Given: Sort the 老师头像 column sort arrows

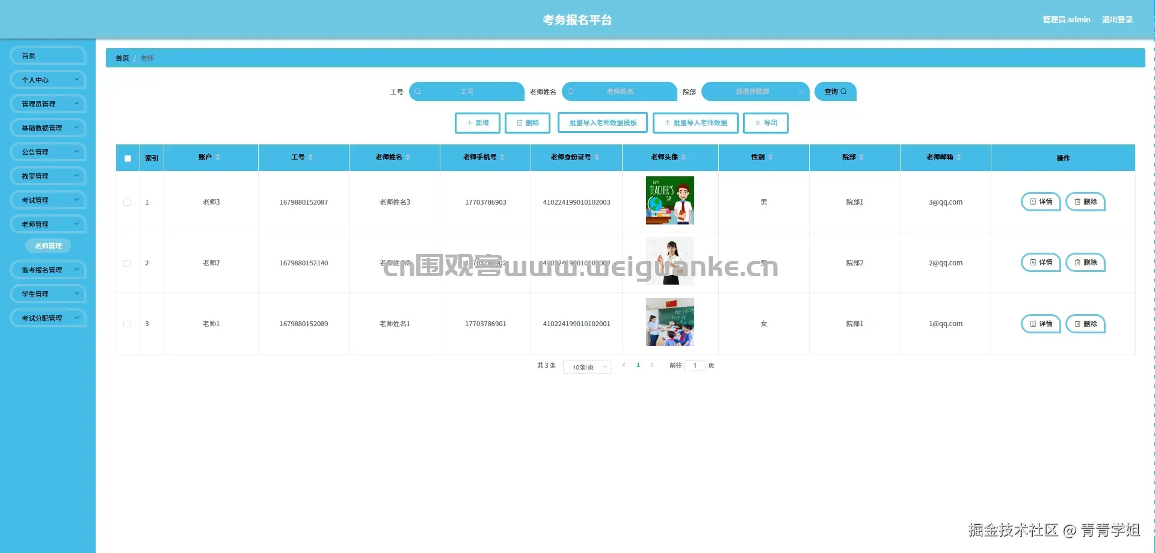Looking at the screenshot, I should 683,157.
